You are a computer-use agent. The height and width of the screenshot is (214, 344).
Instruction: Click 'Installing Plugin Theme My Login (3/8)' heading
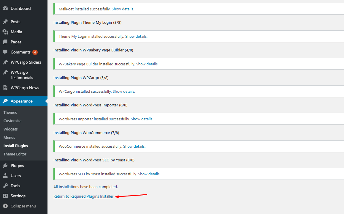pos(87,22)
